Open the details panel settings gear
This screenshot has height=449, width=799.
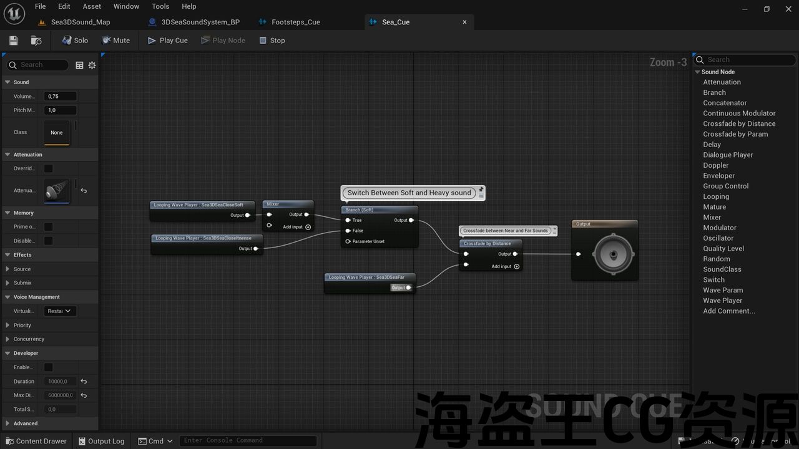coord(92,65)
